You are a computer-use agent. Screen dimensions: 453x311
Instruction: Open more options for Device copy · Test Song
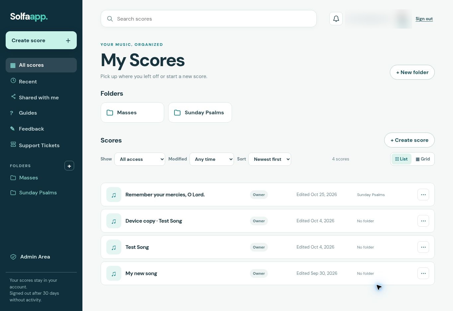point(423,221)
